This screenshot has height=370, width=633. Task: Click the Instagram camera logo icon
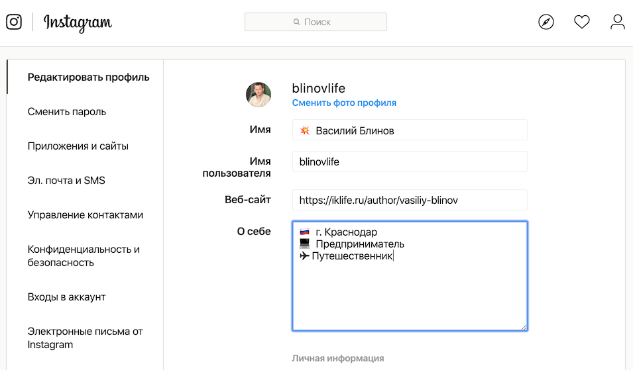[14, 22]
